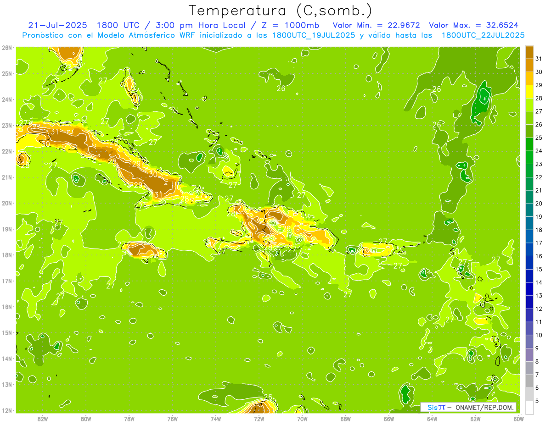Pick legend swatch between 29 and 30
Image resolution: width=551 pixels, height=425 pixels.
[529, 78]
